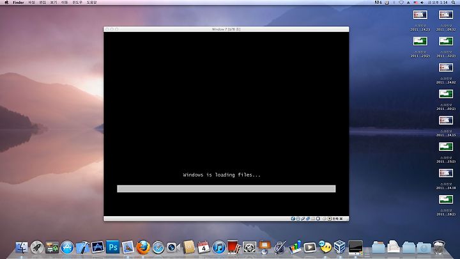
Task: Open Keynote podium icon in dock
Action: [264, 247]
